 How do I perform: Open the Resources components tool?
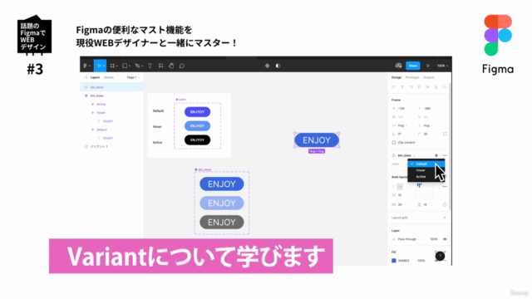(x=160, y=66)
